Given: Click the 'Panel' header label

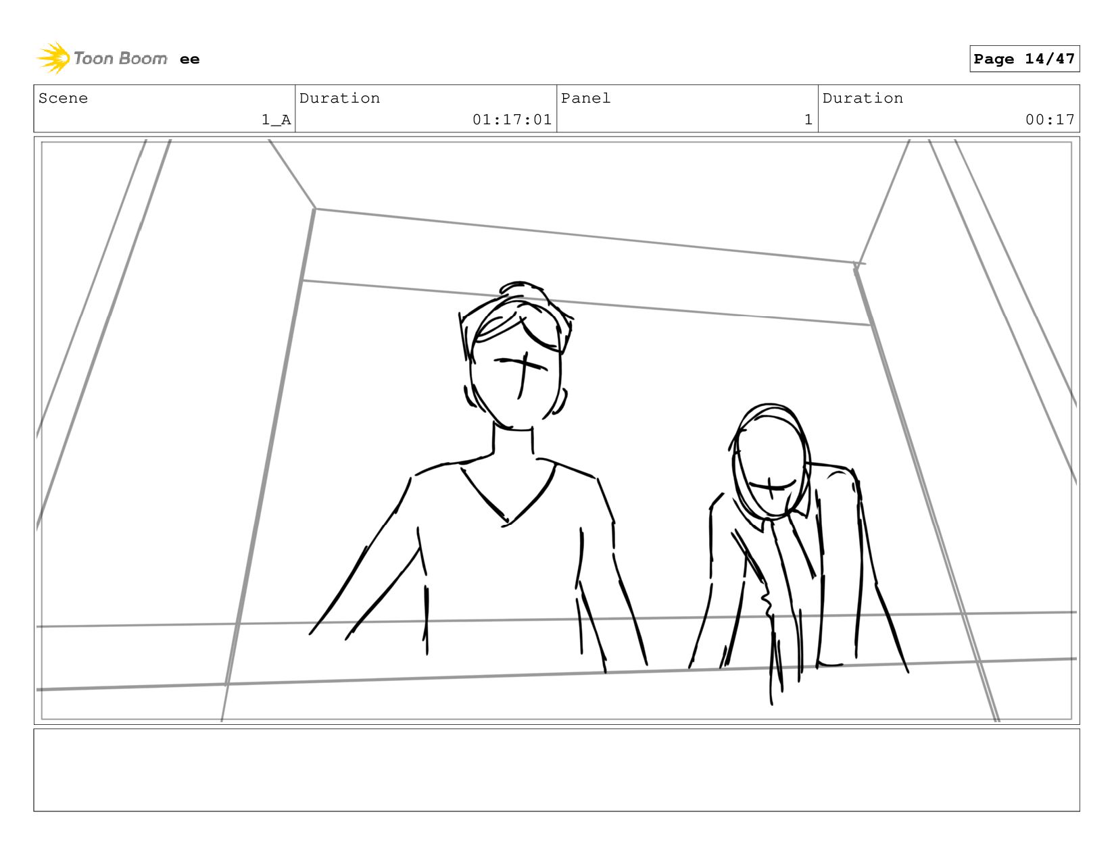Looking at the screenshot, I should click(x=585, y=98).
